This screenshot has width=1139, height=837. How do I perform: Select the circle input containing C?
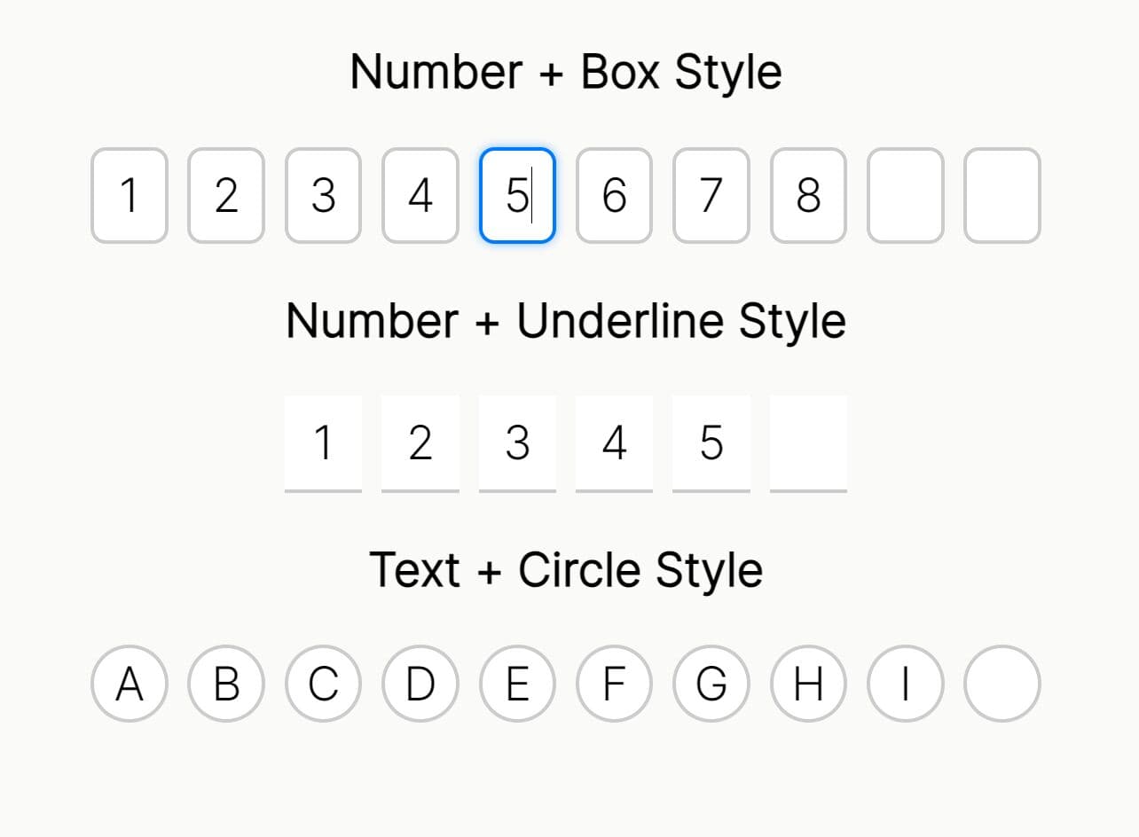[x=323, y=684]
